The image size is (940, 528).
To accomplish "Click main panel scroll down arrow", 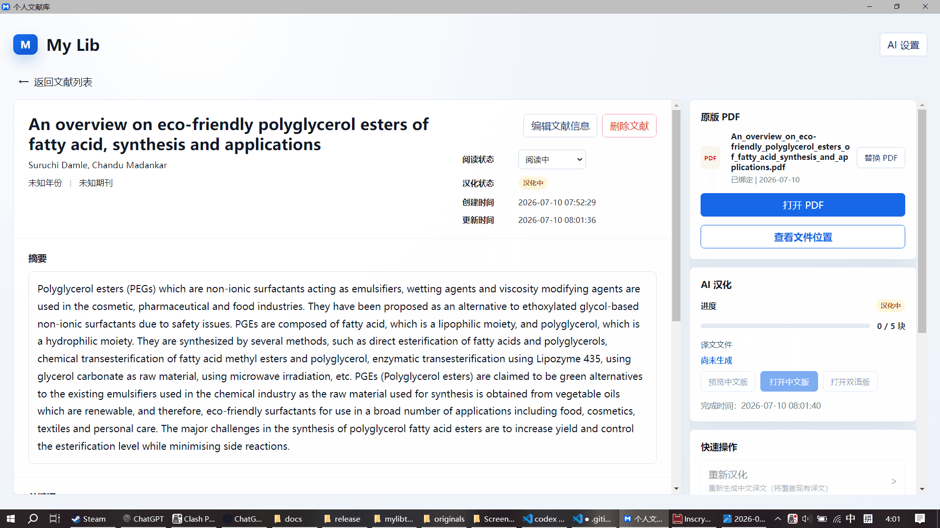I will (x=677, y=488).
